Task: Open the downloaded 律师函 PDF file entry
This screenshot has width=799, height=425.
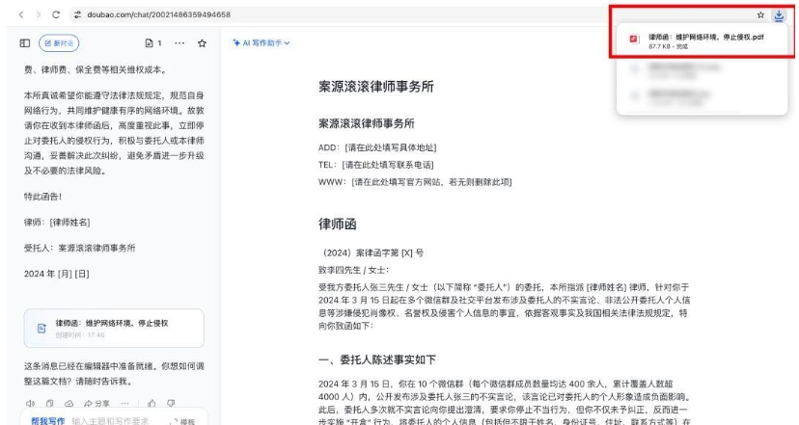Action: click(x=702, y=40)
